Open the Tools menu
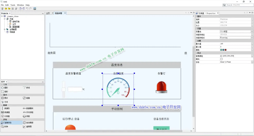Image resolution: width=254 pixels, height=136 pixels. [x=13, y=5]
